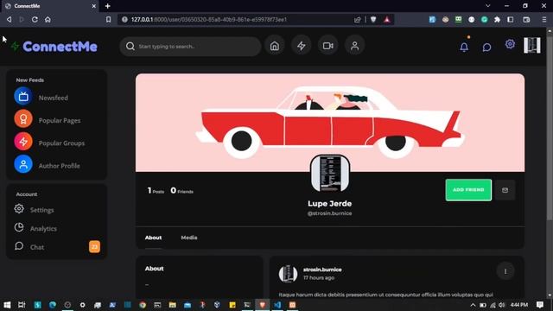553x311 pixels.
Task: Open the lightning bolt stories icon in navbar
Action: [x=302, y=46]
